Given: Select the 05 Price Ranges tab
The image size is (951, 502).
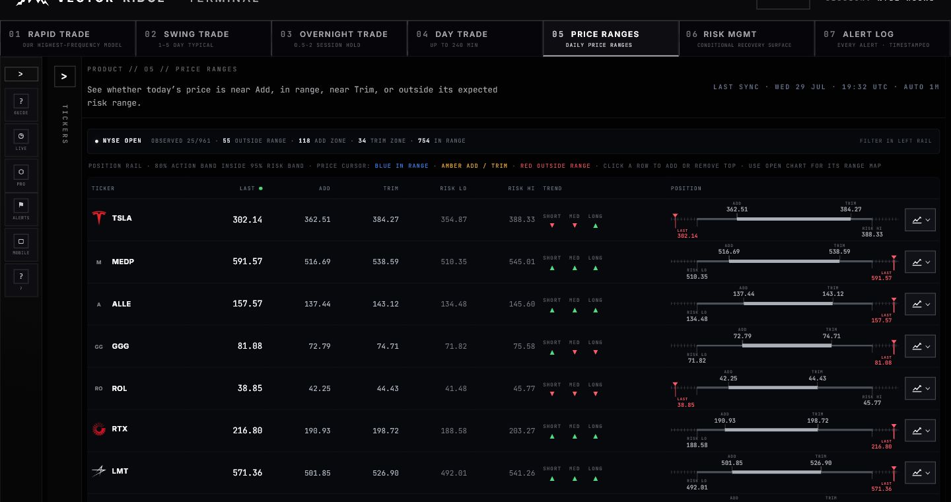Looking at the screenshot, I should point(611,38).
